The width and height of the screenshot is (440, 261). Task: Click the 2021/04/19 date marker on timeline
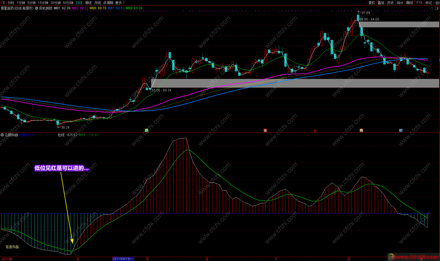coord(123,259)
